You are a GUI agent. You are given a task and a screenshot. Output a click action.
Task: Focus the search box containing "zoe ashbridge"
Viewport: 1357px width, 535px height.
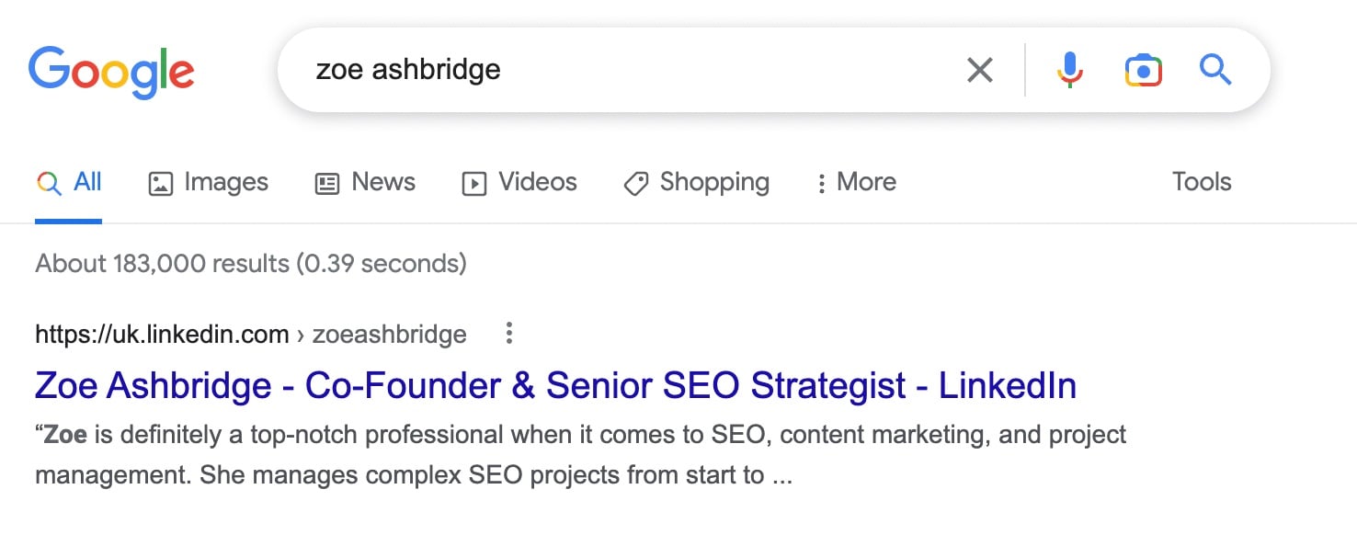pyautogui.click(x=625, y=70)
